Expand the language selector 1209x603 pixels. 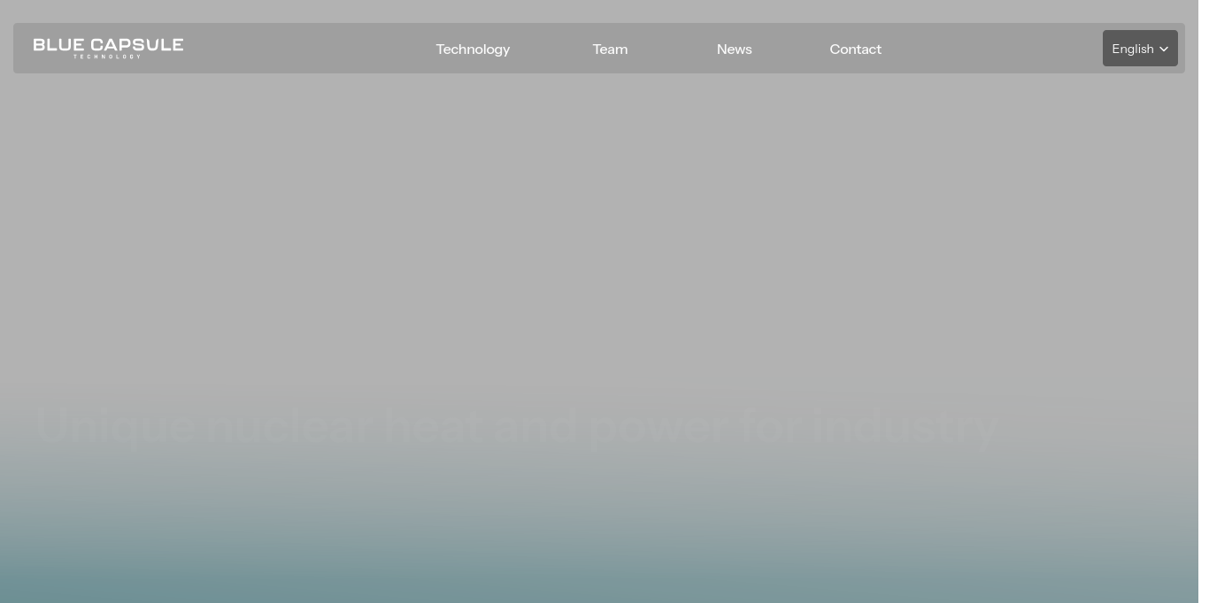(x=1139, y=49)
